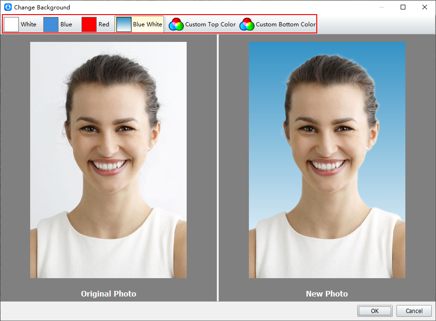Select the White background swatch

coord(11,24)
